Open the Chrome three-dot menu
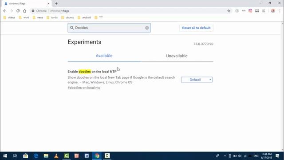The height and width of the screenshot is (160, 284). (x=280, y=11)
